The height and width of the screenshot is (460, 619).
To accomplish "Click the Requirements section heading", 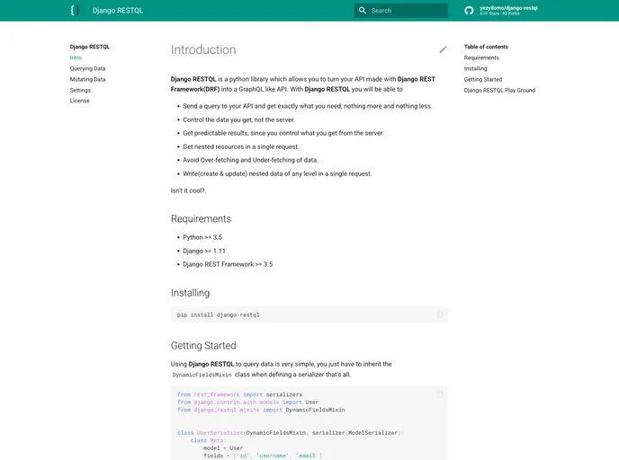I will [x=201, y=218].
